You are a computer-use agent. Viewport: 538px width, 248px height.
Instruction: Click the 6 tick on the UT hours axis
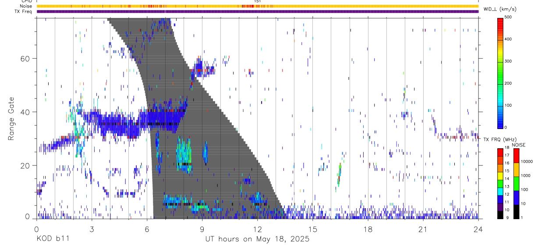pyautogui.click(x=147, y=229)
